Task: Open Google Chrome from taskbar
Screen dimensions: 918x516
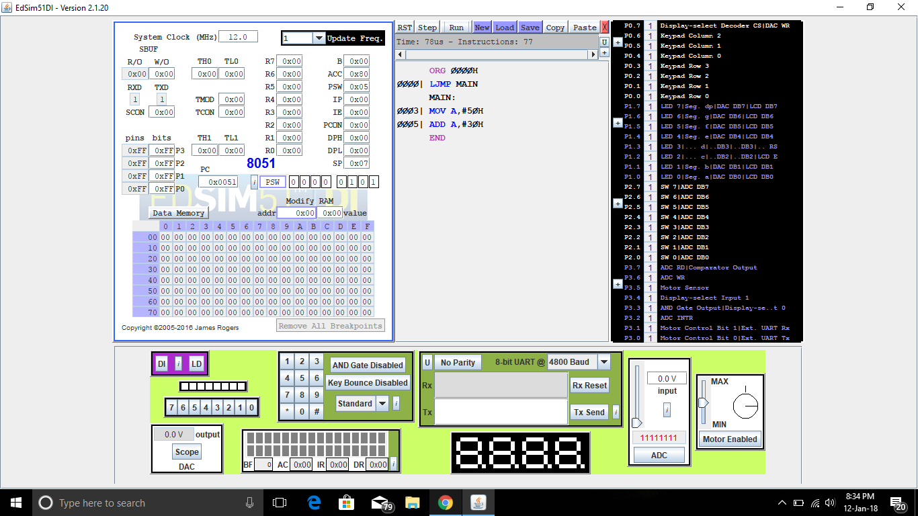Action: pyautogui.click(x=445, y=502)
